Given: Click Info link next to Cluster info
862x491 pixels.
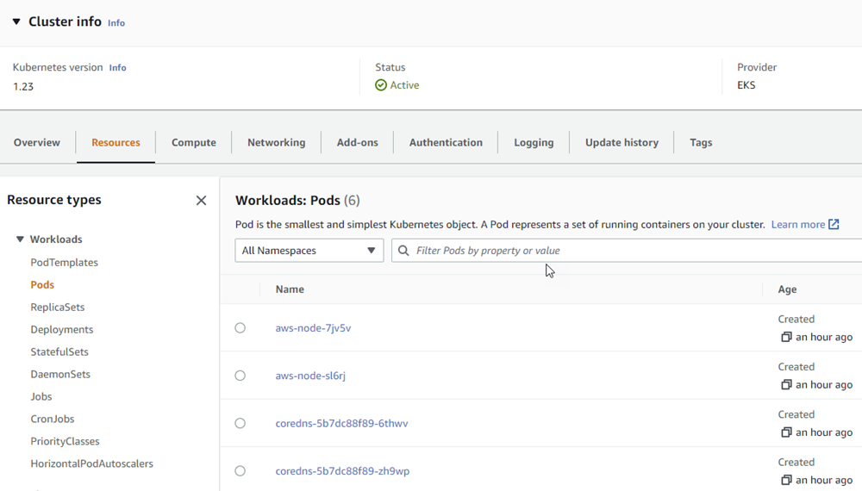Looking at the screenshot, I should (116, 23).
